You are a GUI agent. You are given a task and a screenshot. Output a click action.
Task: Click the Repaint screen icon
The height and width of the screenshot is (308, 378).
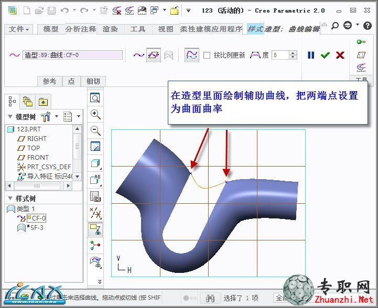95,147
